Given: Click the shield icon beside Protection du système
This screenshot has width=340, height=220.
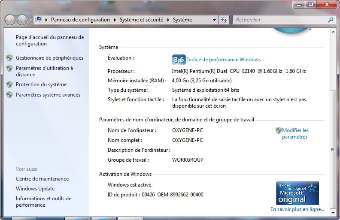Looking at the screenshot, I should (x=9, y=84).
